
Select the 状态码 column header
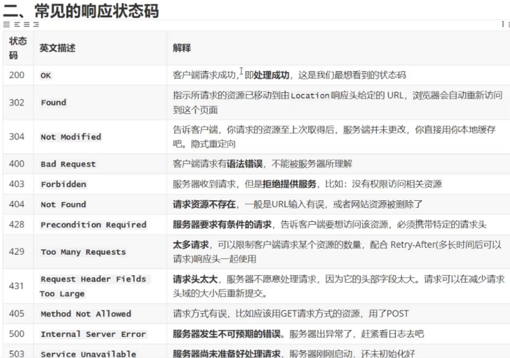18,48
